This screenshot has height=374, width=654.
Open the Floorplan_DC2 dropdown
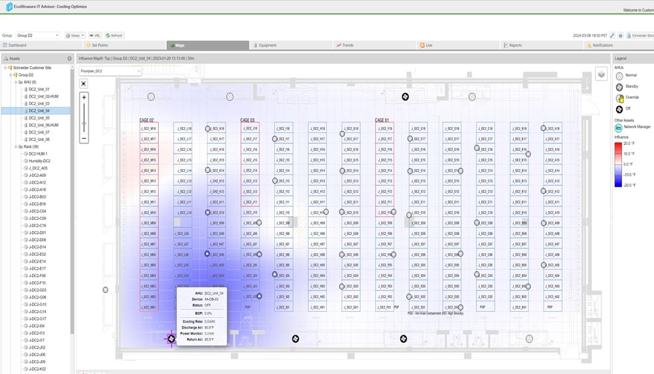pyautogui.click(x=110, y=71)
